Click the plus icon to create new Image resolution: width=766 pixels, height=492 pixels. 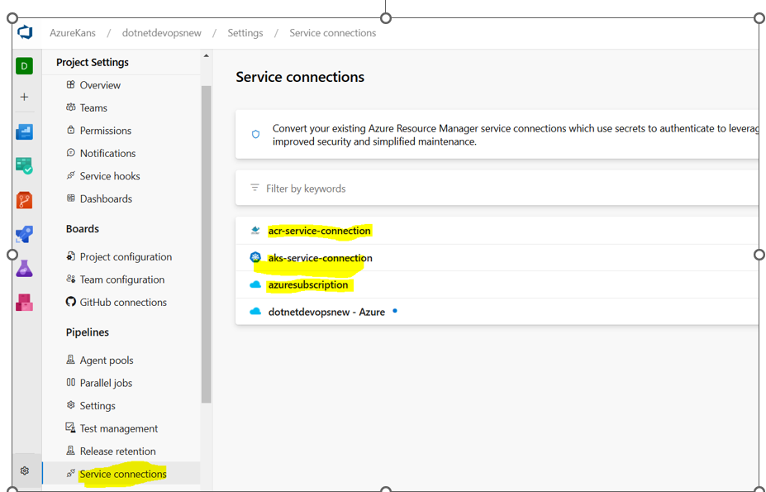click(x=25, y=95)
